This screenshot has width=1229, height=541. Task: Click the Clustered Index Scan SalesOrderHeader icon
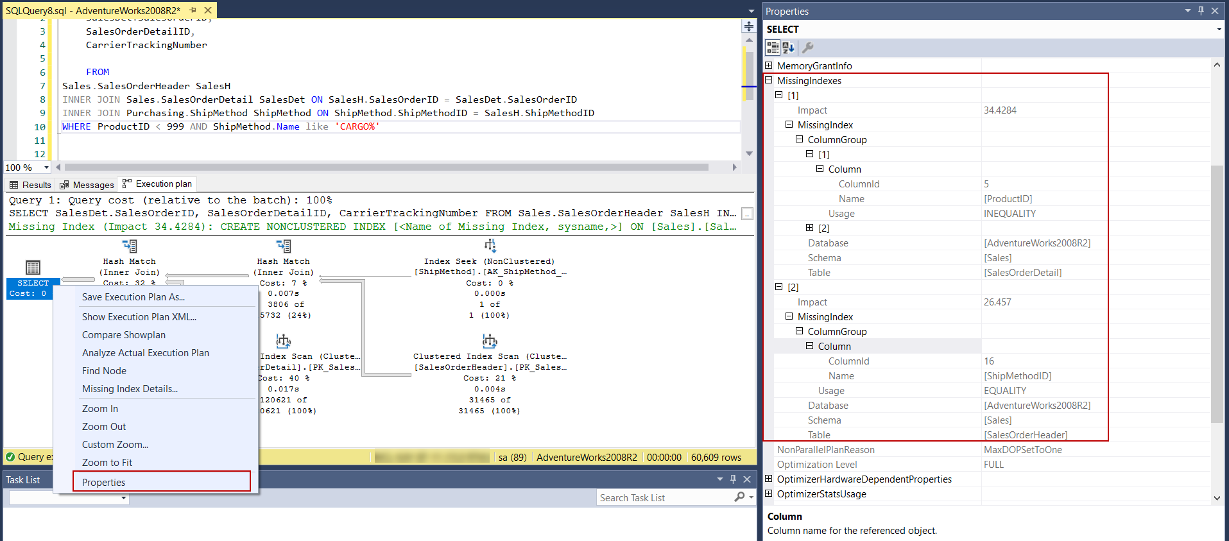490,341
